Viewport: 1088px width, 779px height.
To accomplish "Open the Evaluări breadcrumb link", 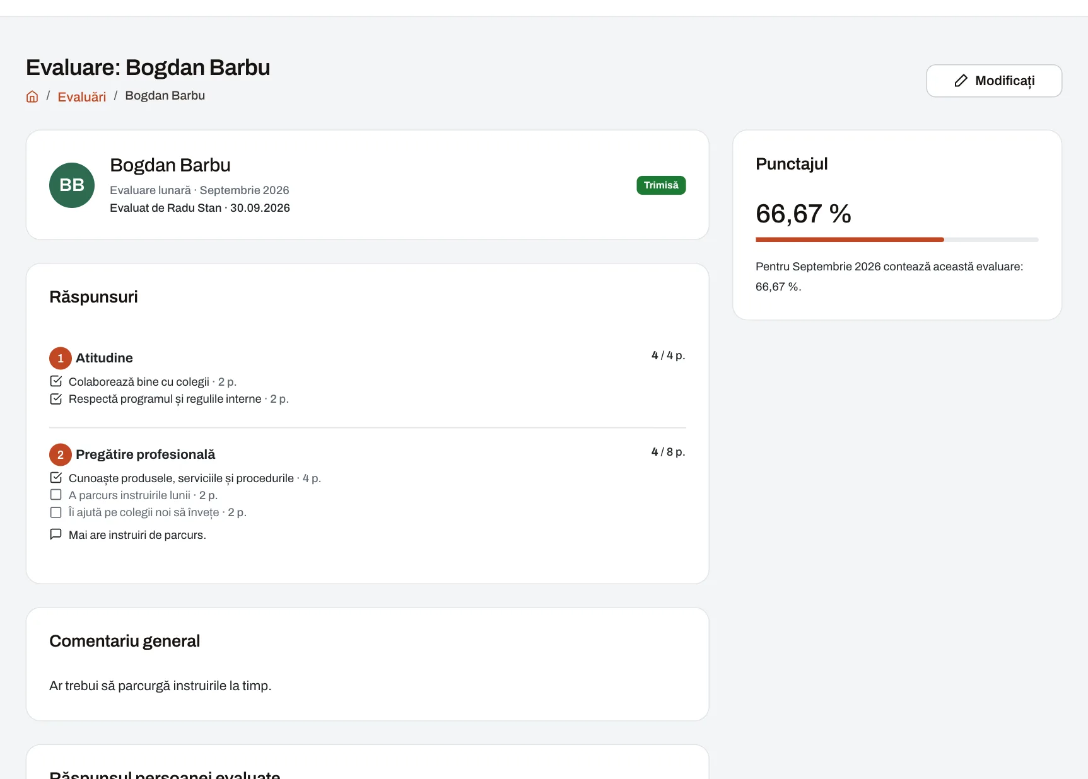I will click(82, 96).
